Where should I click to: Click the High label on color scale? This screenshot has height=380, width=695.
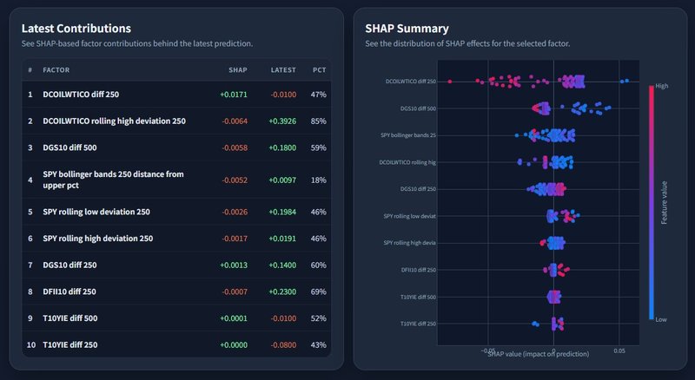[x=662, y=86]
